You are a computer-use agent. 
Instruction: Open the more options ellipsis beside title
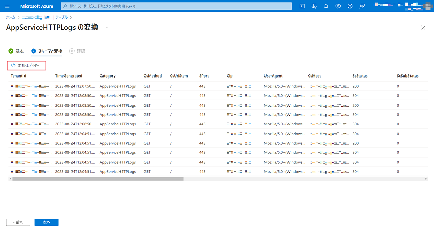click(x=108, y=28)
